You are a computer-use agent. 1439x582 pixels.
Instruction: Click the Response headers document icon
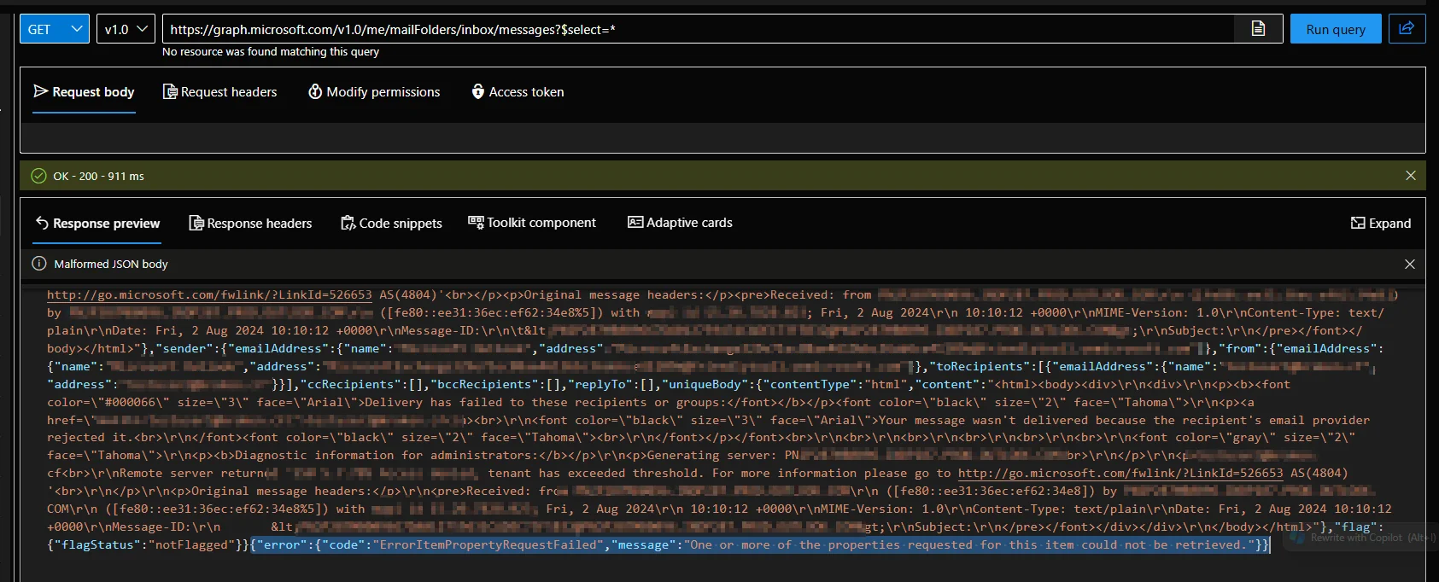(196, 223)
